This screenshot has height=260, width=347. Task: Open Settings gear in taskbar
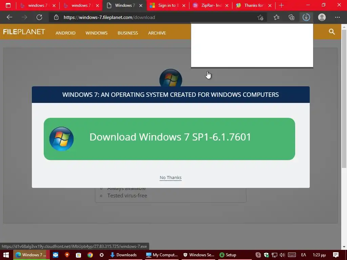(102, 255)
